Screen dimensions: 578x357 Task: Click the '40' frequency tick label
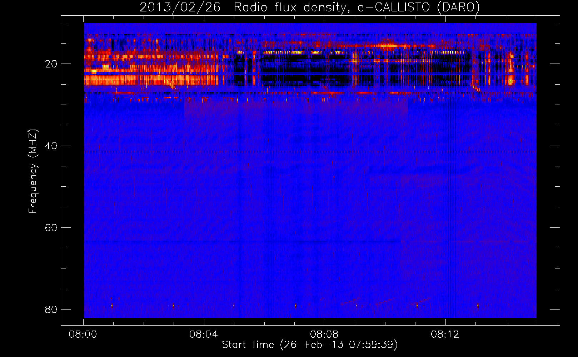tap(51, 146)
